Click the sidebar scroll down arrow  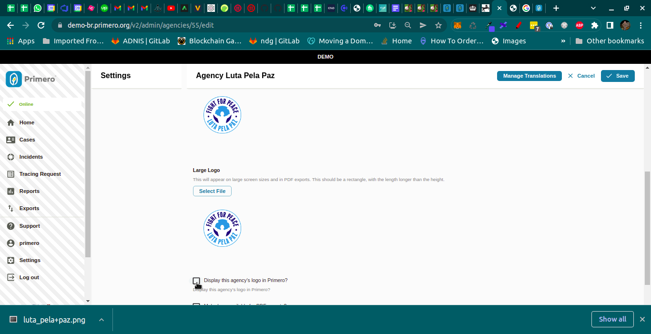coord(88,301)
